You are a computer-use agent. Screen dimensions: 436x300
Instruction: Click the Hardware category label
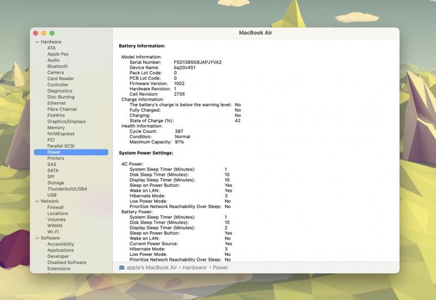pyautogui.click(x=51, y=42)
